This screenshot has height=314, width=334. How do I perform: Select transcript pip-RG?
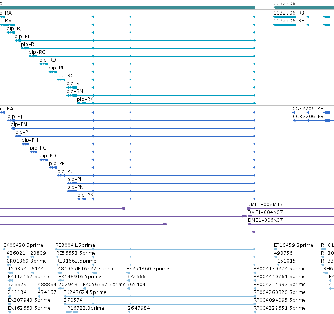click(37, 52)
